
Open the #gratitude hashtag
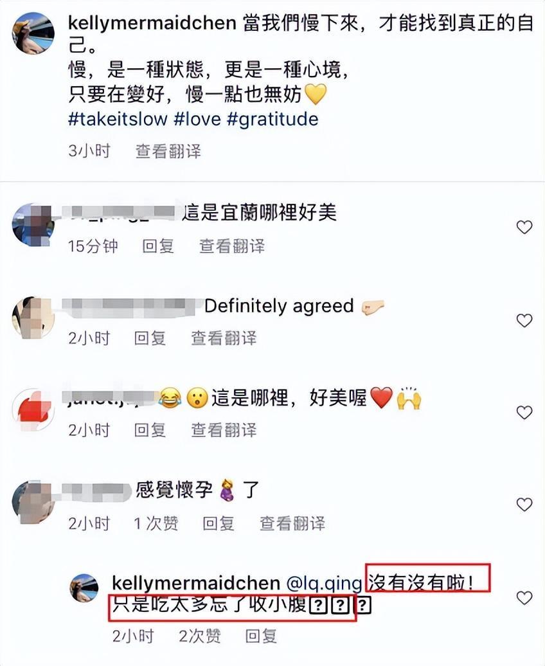click(x=272, y=119)
